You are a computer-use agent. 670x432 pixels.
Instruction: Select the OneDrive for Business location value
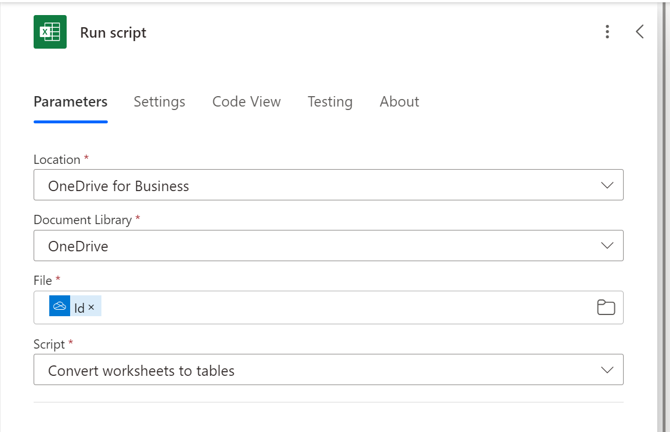(119, 186)
